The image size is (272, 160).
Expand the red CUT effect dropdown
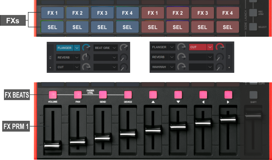(x=210, y=47)
